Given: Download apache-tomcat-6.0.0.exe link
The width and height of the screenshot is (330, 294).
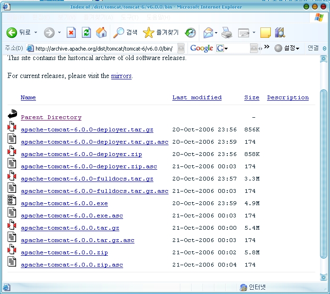Looking at the screenshot, I should (64, 203).
